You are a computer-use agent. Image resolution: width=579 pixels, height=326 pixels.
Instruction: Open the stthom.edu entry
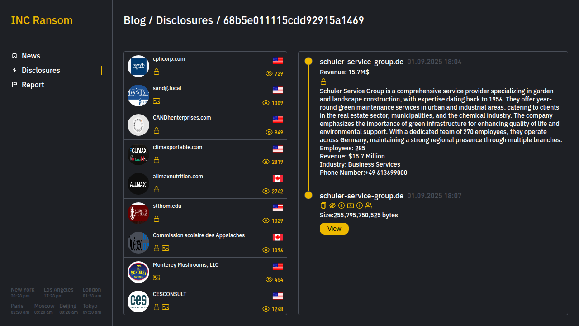(205, 213)
